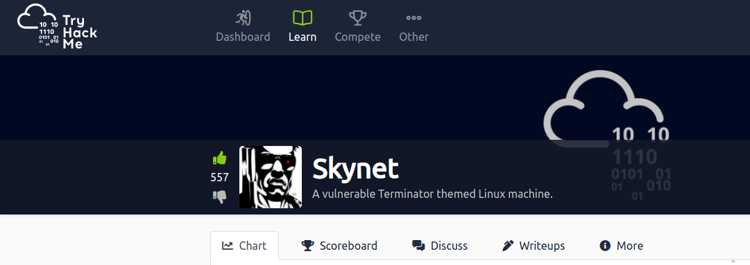
Task: Switch to the Scoreboard tab
Action: 339,246
